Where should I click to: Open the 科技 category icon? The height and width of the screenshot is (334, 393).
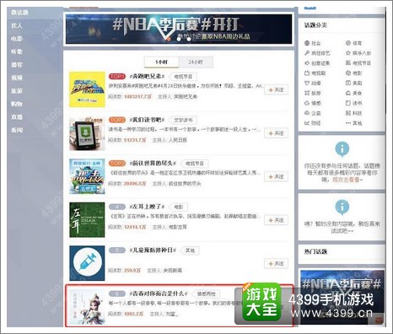click(x=348, y=113)
